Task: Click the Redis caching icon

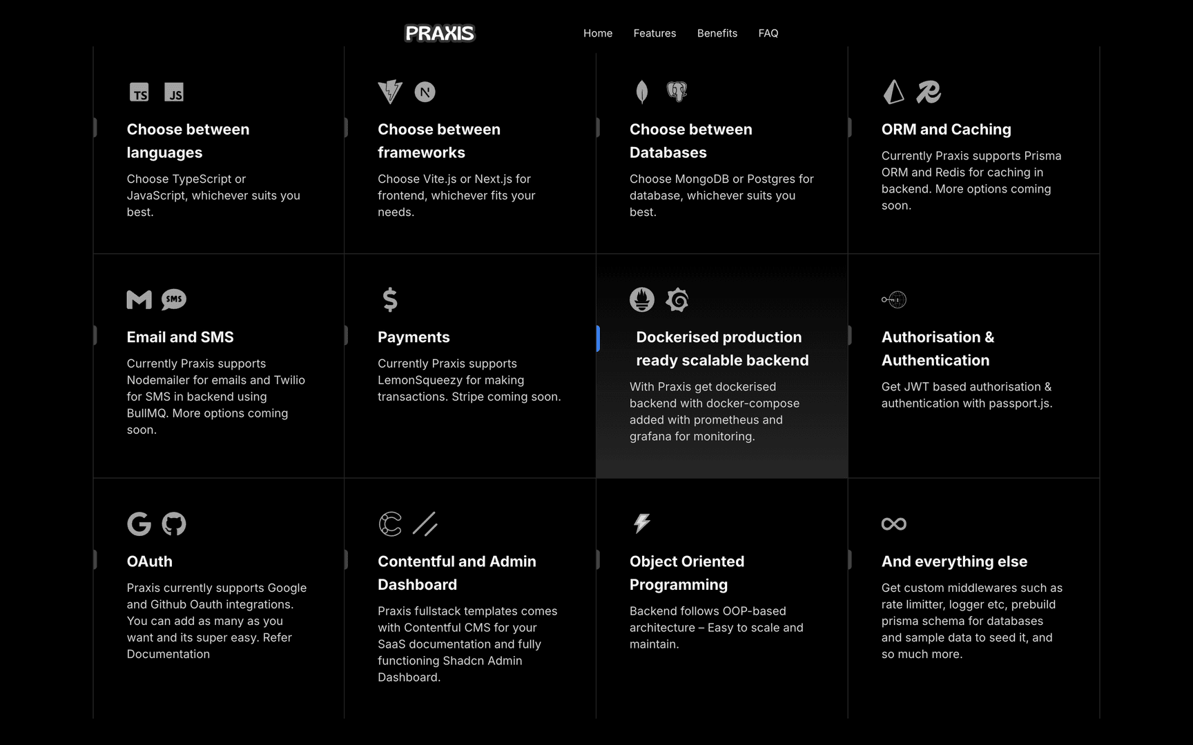Action: 929,92
